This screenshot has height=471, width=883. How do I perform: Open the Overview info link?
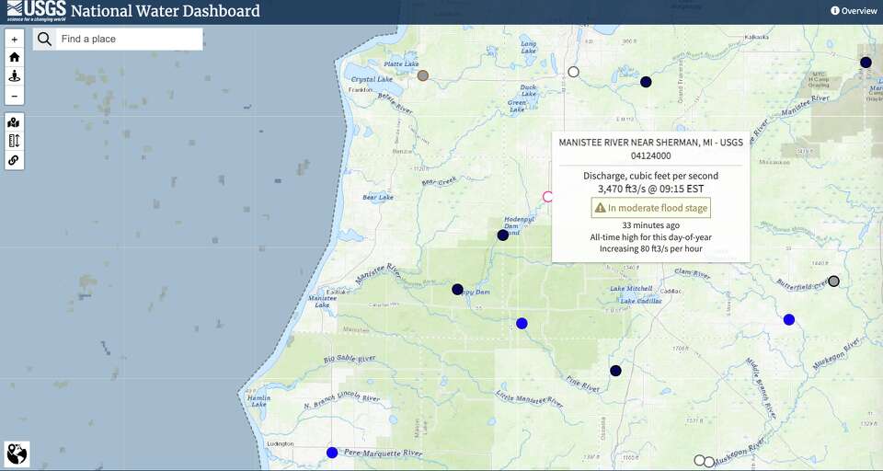[854, 11]
